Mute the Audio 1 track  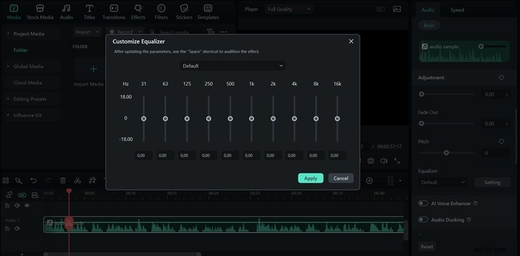pos(17,229)
